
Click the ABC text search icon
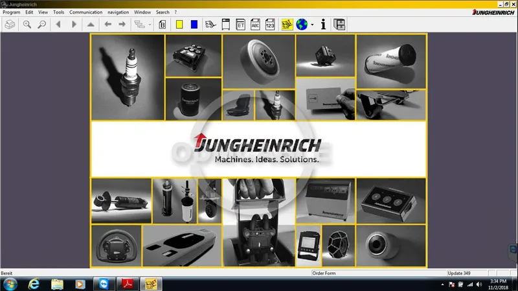point(255,25)
